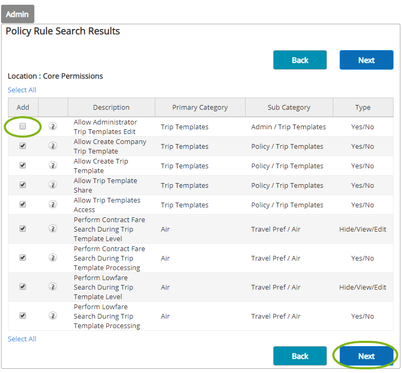Image resolution: width=402 pixels, height=373 pixels.
Task: Check the Allow Administrator Trip Templates Edit checkbox
Action: tap(23, 127)
